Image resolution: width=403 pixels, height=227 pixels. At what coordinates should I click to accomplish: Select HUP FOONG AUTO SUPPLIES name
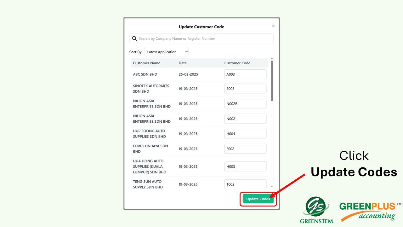pos(149,134)
